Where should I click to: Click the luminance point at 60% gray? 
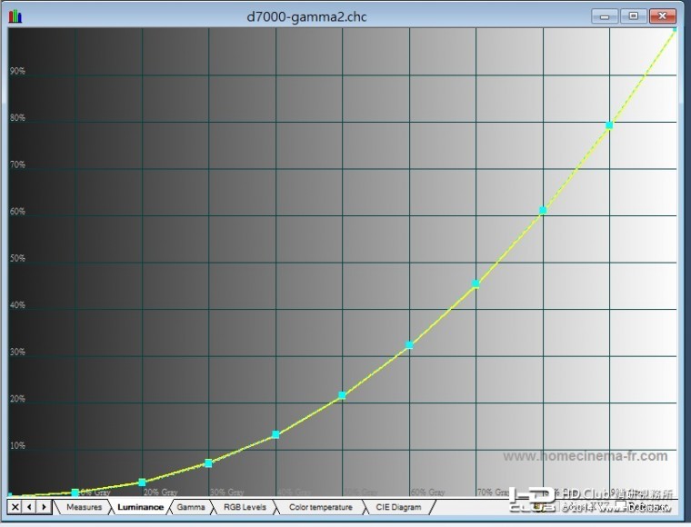click(x=409, y=345)
